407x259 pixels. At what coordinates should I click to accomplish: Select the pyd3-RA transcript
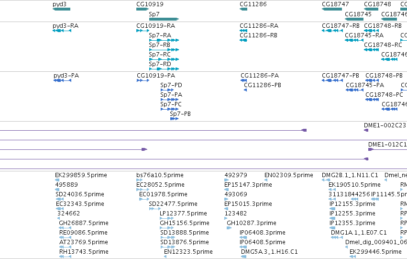click(x=62, y=31)
